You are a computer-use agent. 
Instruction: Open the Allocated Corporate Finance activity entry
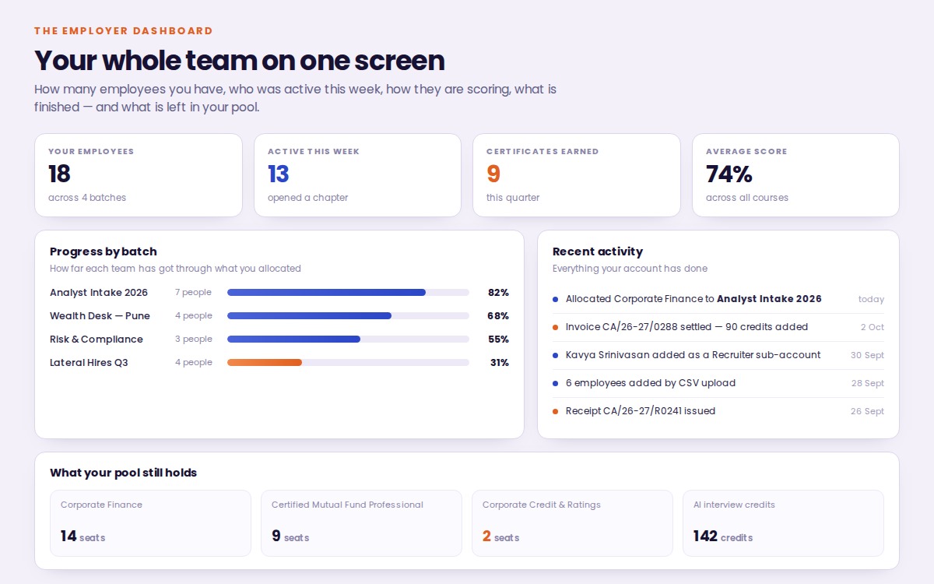pos(718,299)
